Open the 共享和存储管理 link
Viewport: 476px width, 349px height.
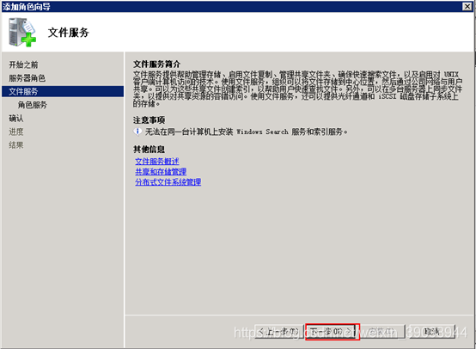coord(161,172)
